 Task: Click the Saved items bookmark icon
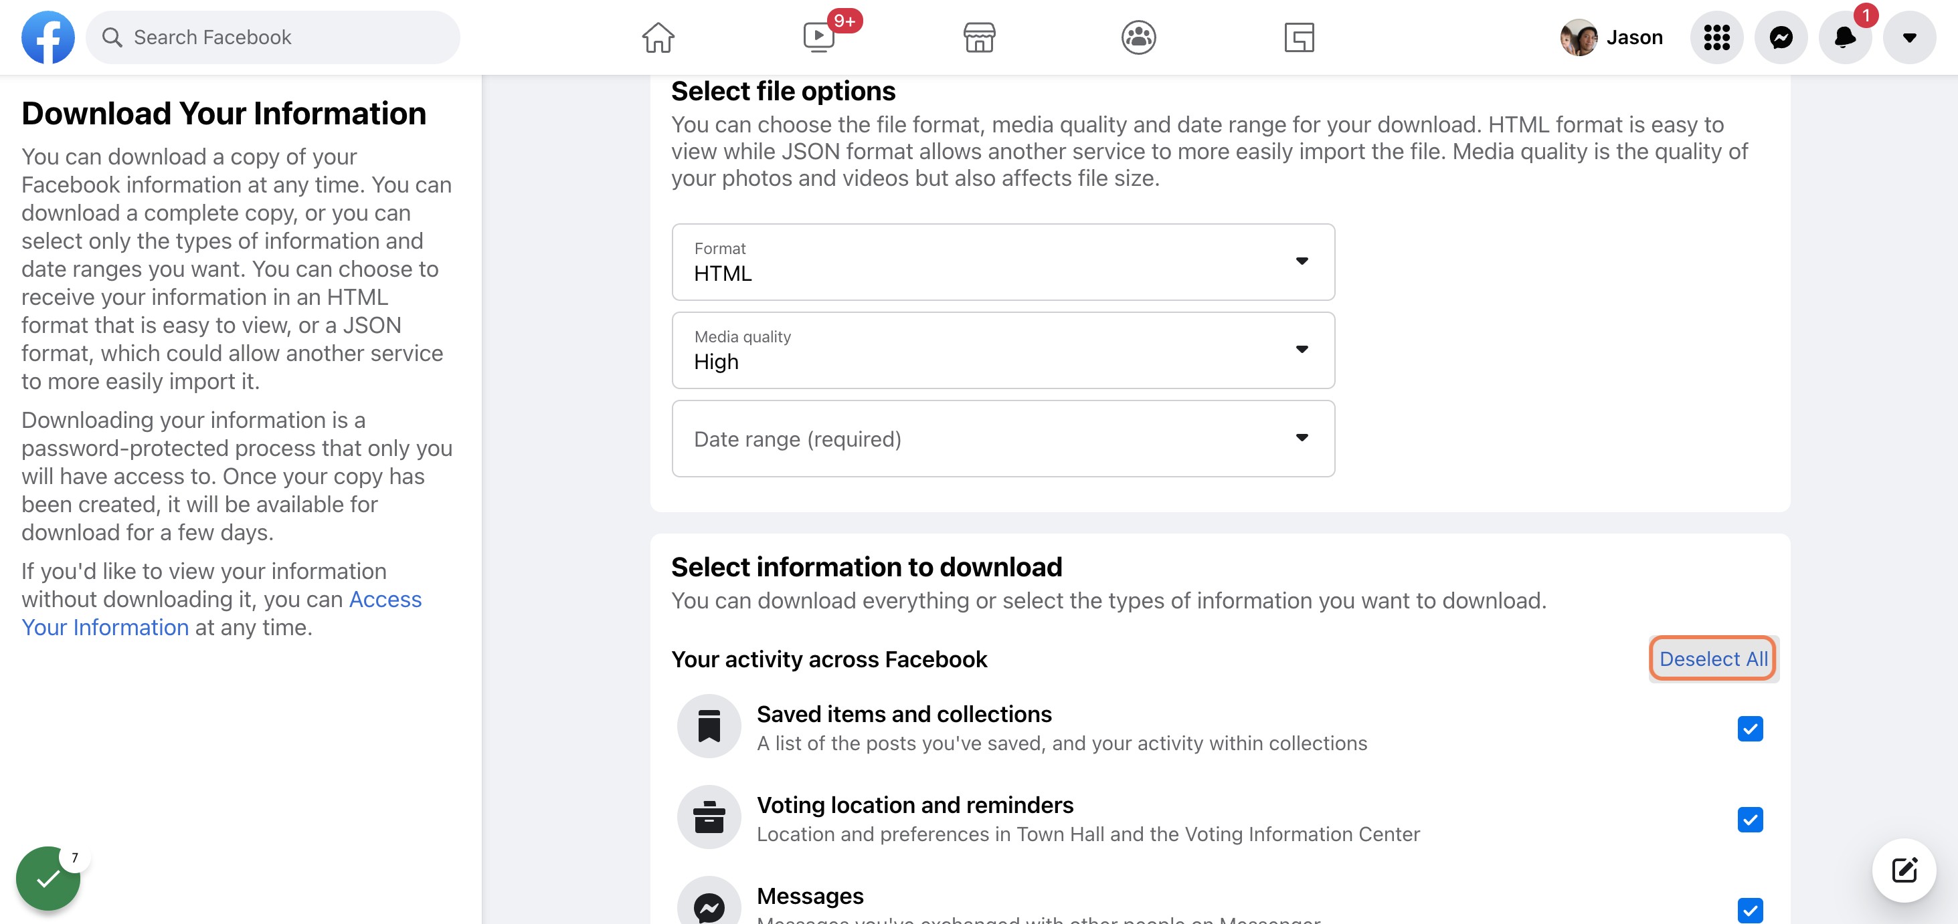coord(709,726)
